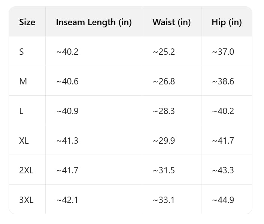This screenshot has height=224, width=264.
Task: Click the ~25.2 waist value
Action: [164, 52]
